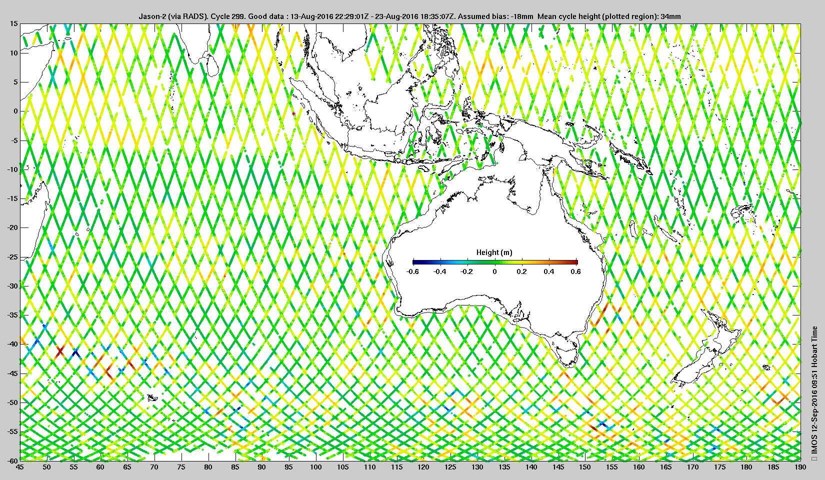The width and height of the screenshot is (825, 480).
Task: Click the plot title starting with 'Jason-2 (via RADS)'
Action: pyautogui.click(x=409, y=16)
